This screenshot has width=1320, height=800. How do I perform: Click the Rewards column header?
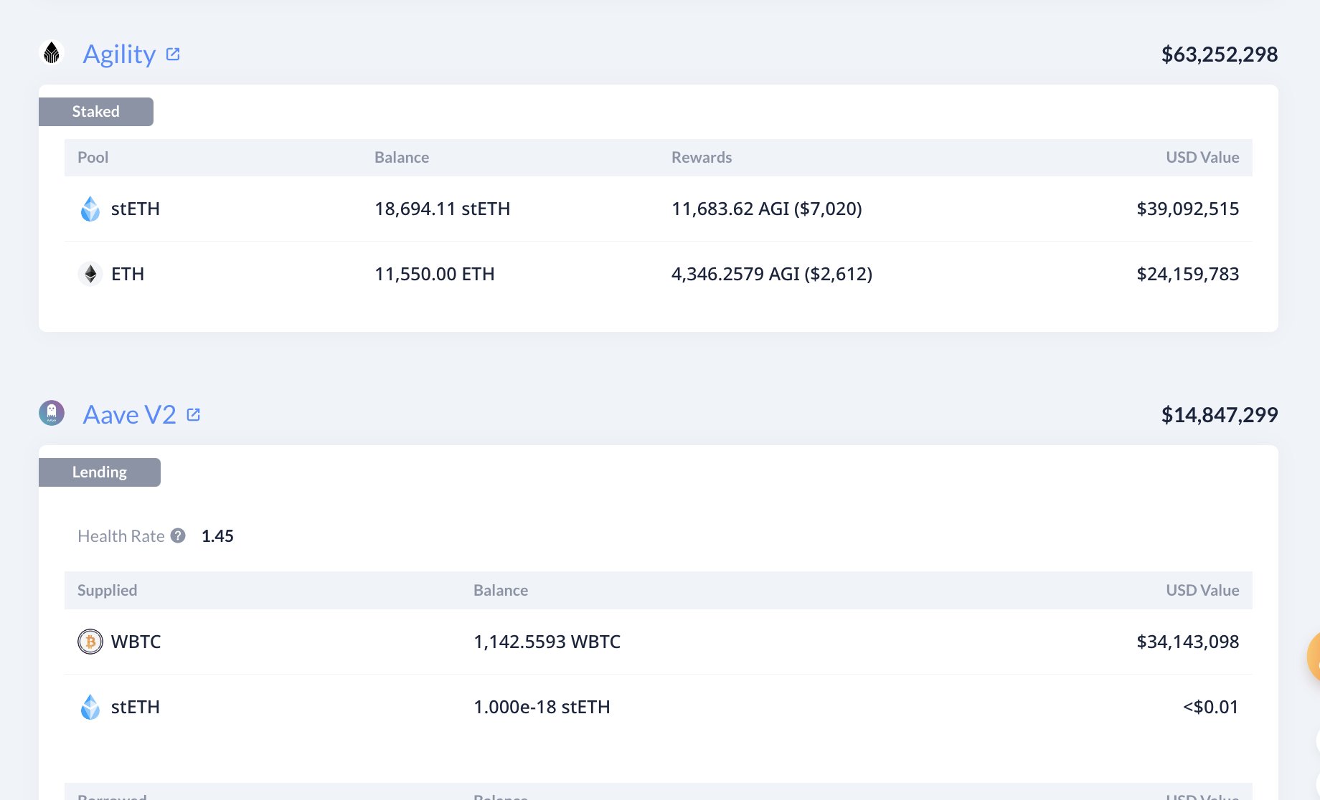(702, 158)
